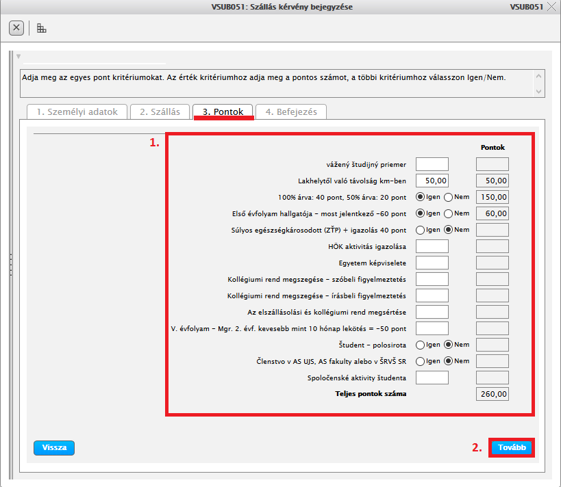
Task: Select Nem for 100% árva criterion
Action: [449, 197]
